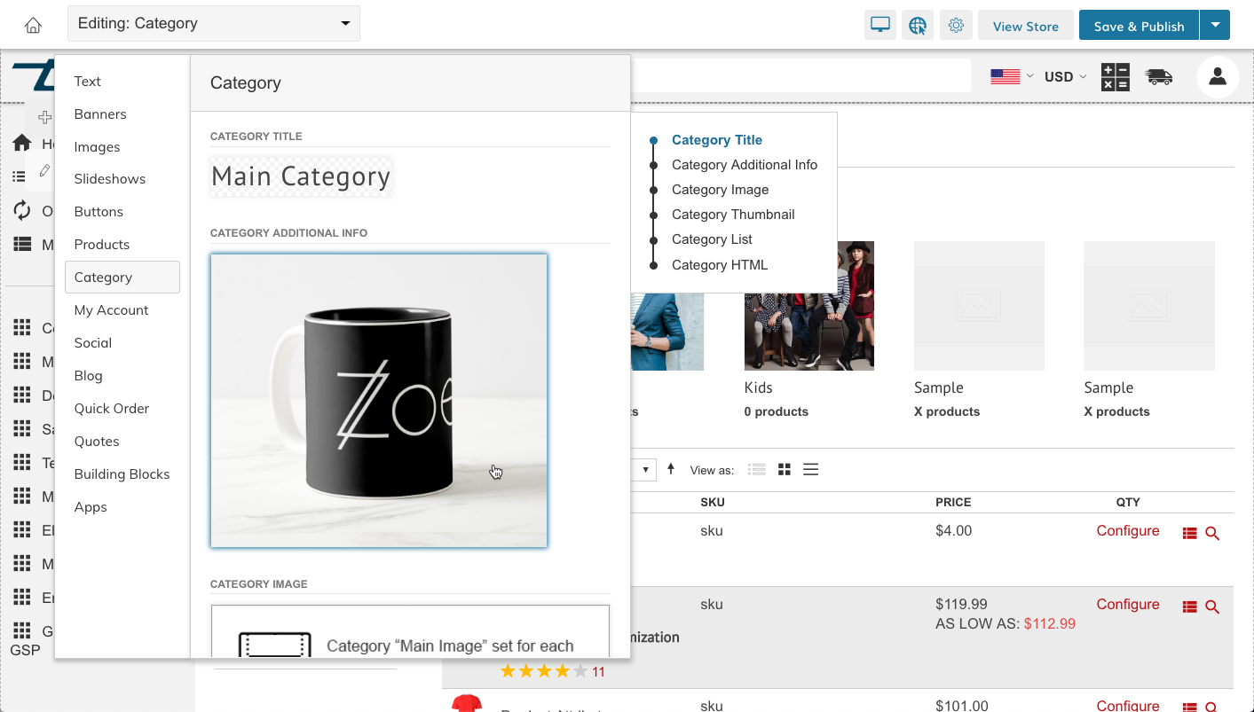The height and width of the screenshot is (712, 1254).
Task: Select the Category Main Image widget
Action: pyautogui.click(x=410, y=631)
